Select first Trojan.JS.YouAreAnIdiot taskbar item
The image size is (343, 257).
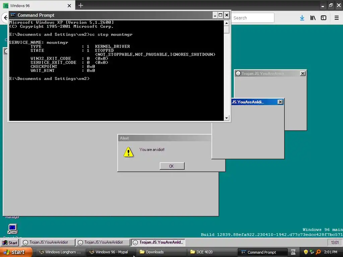pos(48,242)
